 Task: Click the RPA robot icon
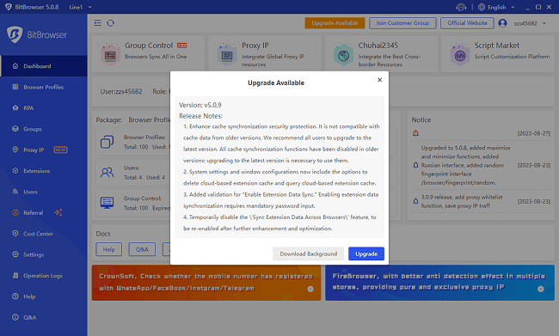(x=15, y=108)
